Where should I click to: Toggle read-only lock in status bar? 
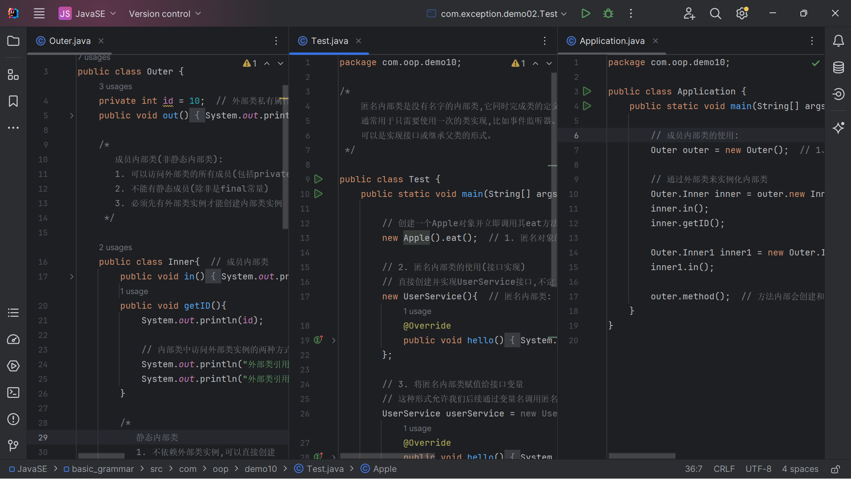pyautogui.click(x=835, y=469)
